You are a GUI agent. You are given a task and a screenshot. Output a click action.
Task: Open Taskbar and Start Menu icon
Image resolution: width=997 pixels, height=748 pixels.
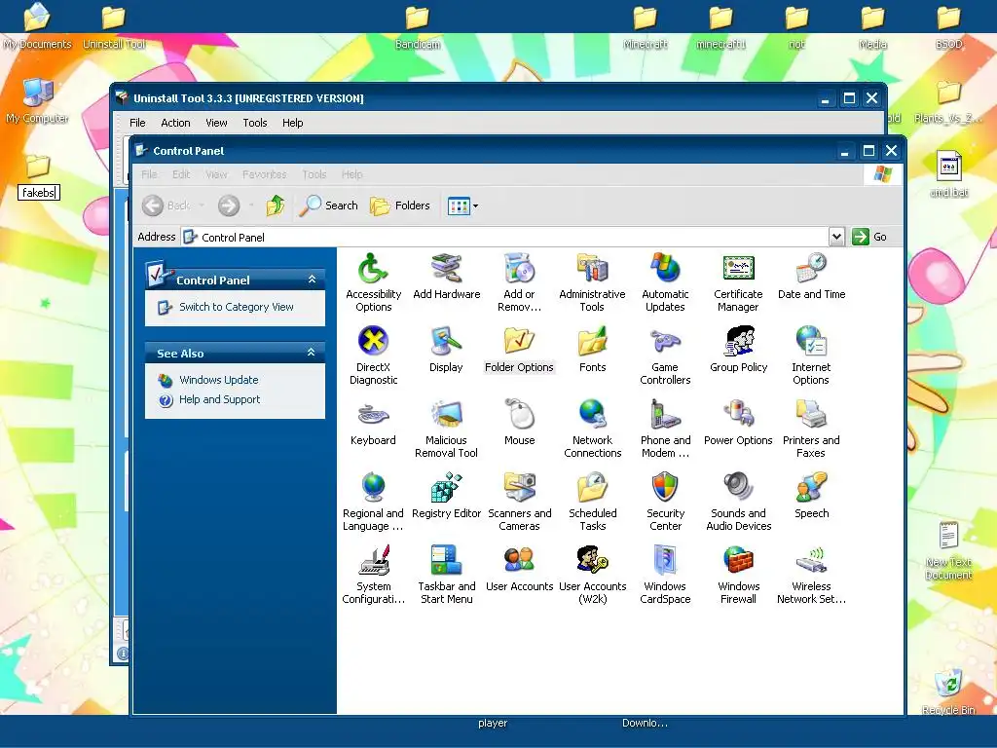pyautogui.click(x=446, y=576)
